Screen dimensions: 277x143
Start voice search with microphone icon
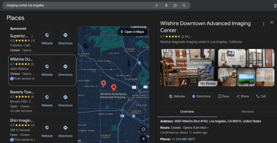(166, 5)
